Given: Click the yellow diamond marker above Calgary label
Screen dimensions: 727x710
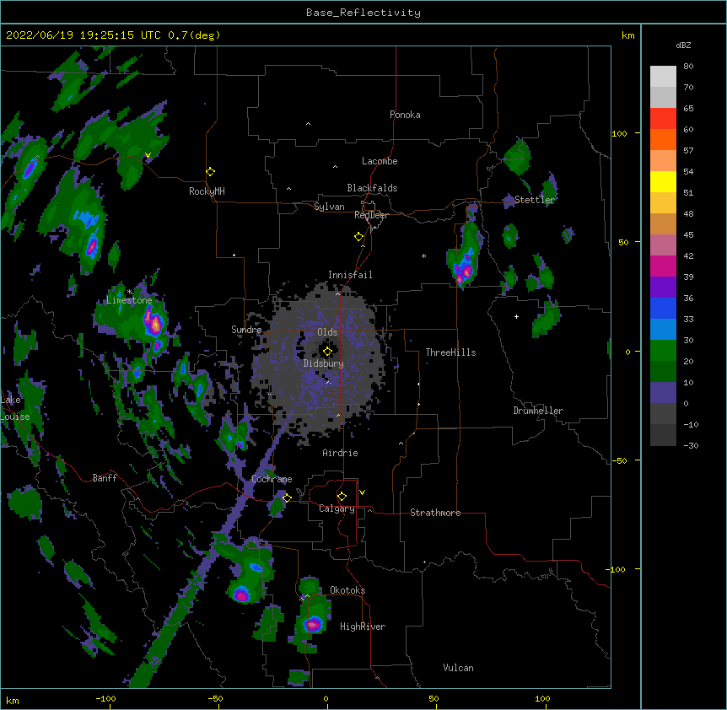Looking at the screenshot, I should [342, 497].
